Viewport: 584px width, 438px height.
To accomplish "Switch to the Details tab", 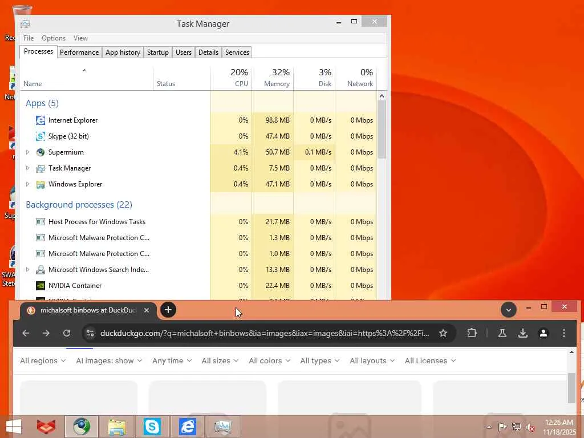I will pos(208,52).
